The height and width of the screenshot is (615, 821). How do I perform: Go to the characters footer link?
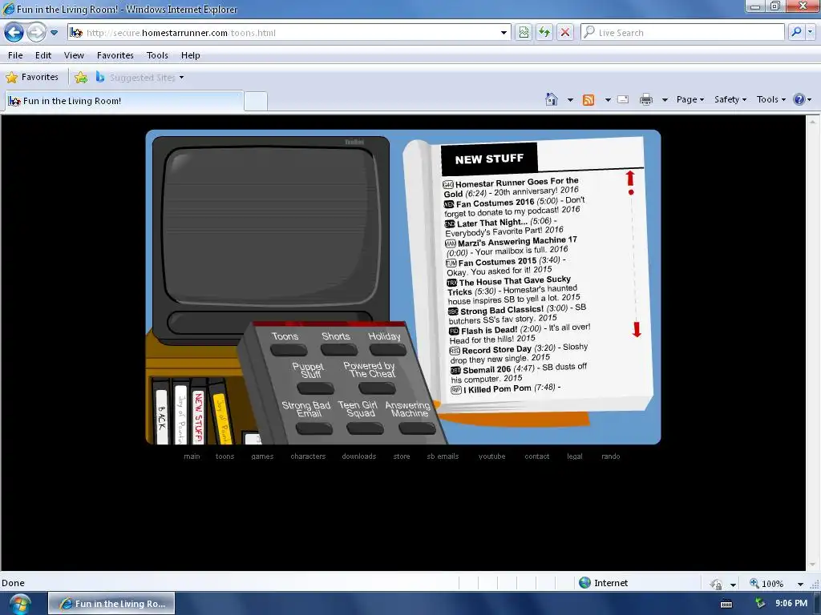point(308,456)
